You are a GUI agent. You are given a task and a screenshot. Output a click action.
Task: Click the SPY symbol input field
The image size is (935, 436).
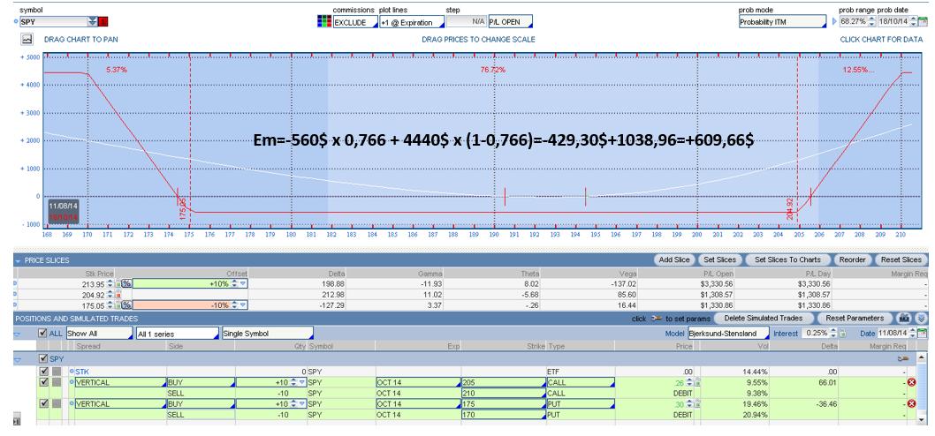tap(44, 21)
